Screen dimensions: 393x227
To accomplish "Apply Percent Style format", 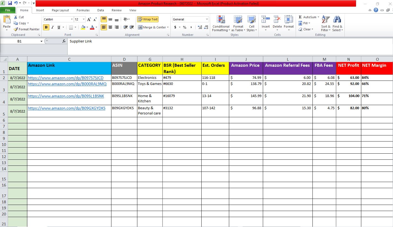I will tap(185, 27).
